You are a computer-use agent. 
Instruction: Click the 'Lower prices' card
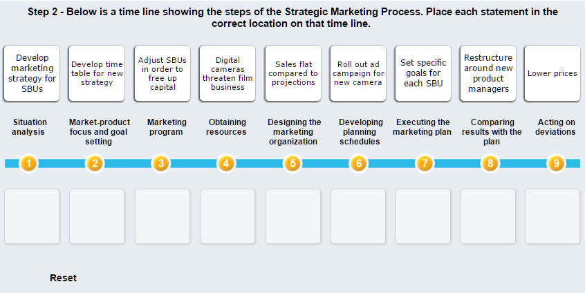[552, 73]
